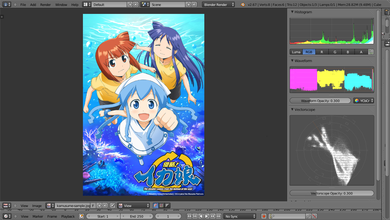Edit the Default screen layout name
This screenshot has height=220, width=390.
[109, 4]
